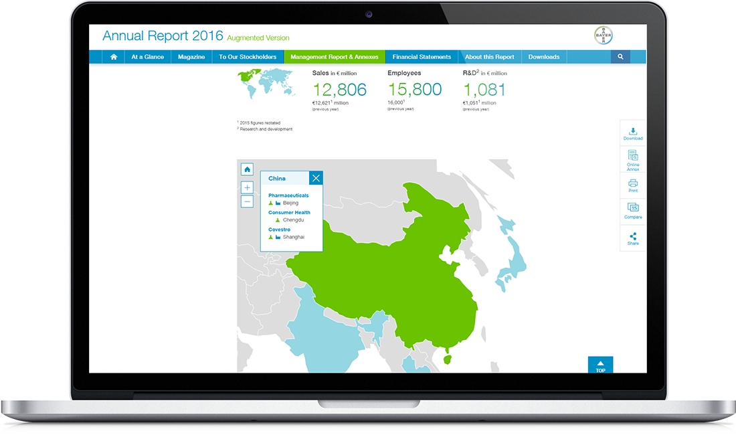Select Shanghai in the China popup
The width and height of the screenshot is (736, 435).
tap(293, 237)
